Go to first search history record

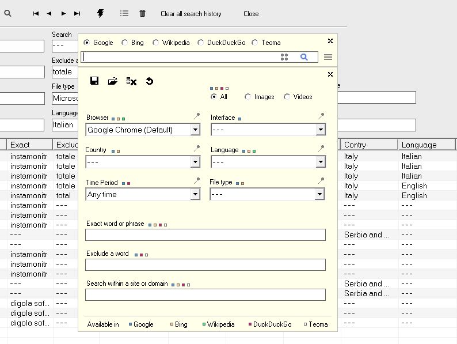[36, 13]
